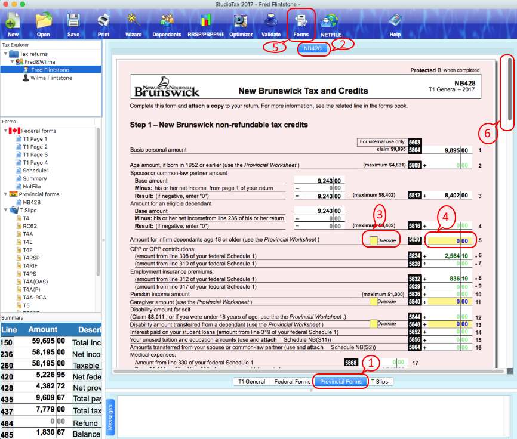
Task: Open the T4A slip
Action: 27,234
